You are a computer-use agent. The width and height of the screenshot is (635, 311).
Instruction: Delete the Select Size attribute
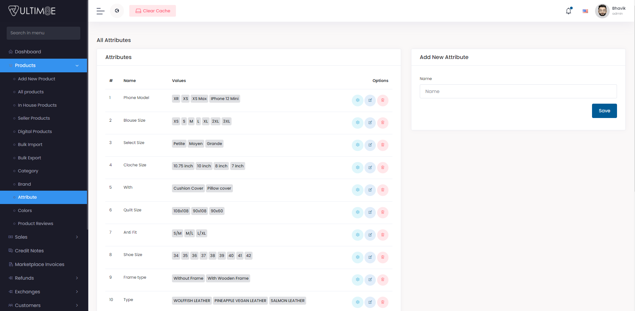click(382, 145)
